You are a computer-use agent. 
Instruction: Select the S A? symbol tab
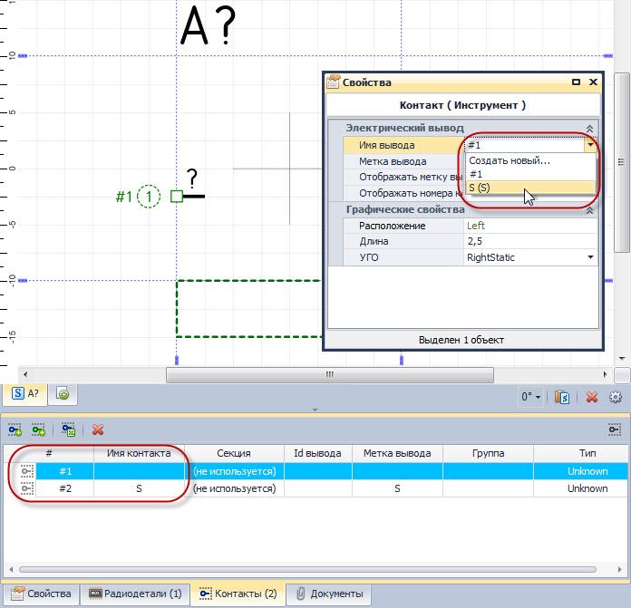click(25, 393)
